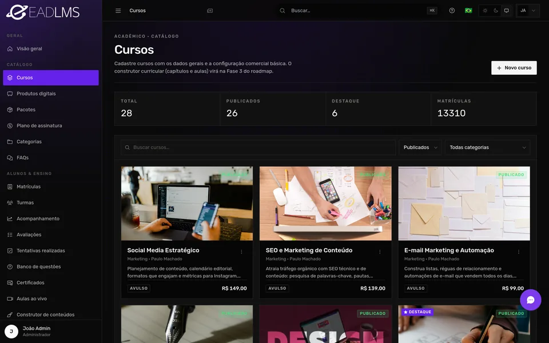Open the floating chat support button
This screenshot has height=343, width=549.
click(531, 300)
